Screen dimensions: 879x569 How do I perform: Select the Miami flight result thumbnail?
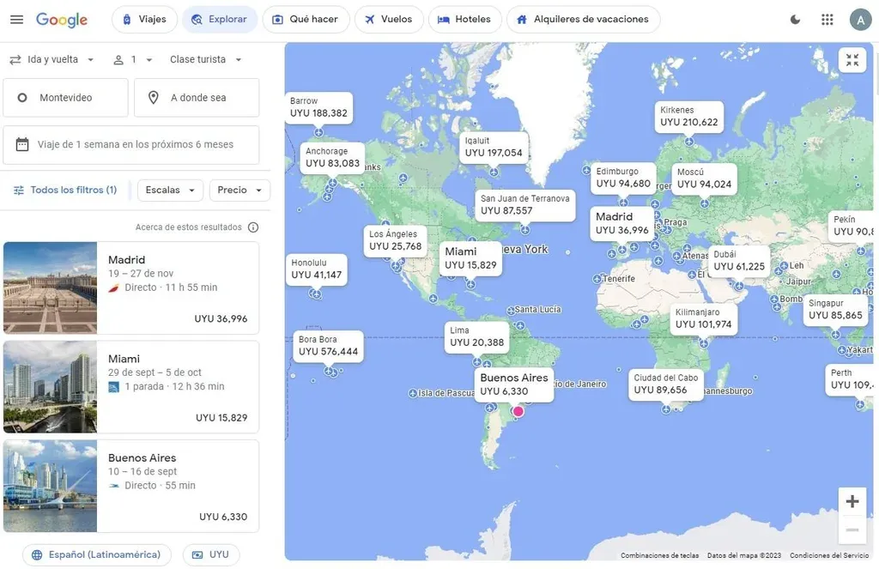pos(51,387)
